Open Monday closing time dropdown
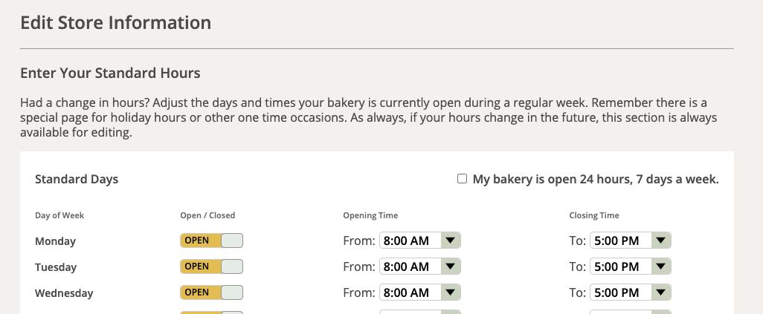The width and height of the screenshot is (763, 314). (621, 241)
